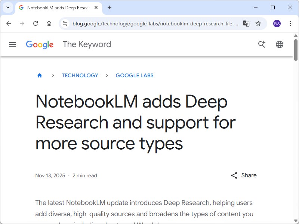Click inside the address bar
299x224 pixels.
coord(149,23)
